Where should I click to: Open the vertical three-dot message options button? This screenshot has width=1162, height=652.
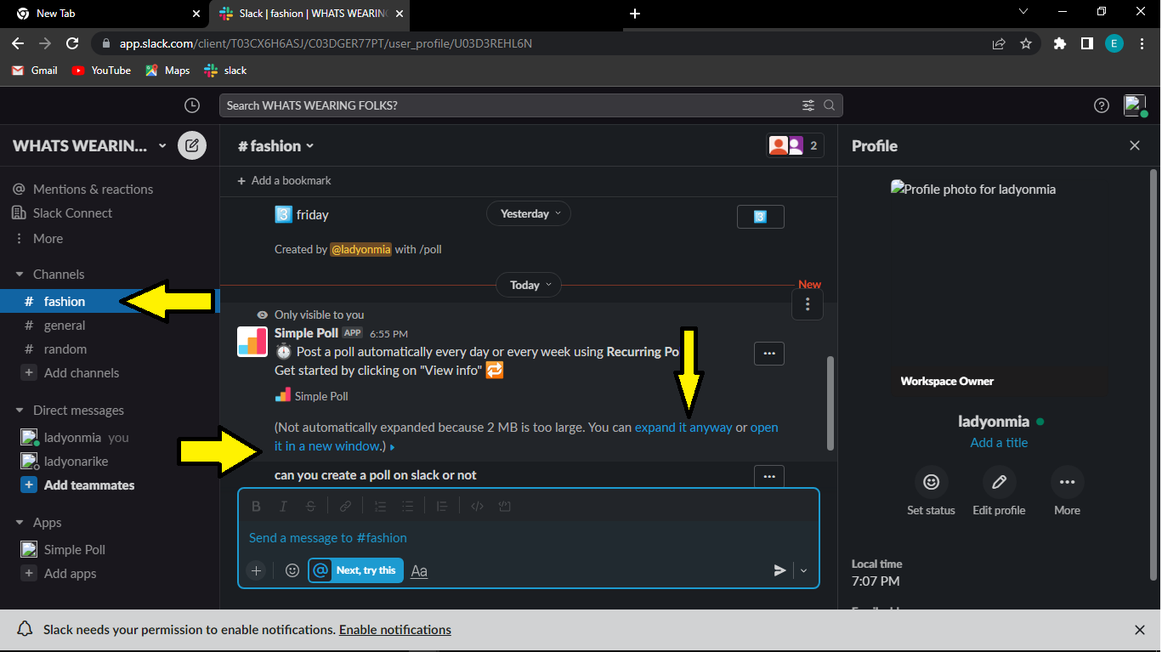(808, 304)
